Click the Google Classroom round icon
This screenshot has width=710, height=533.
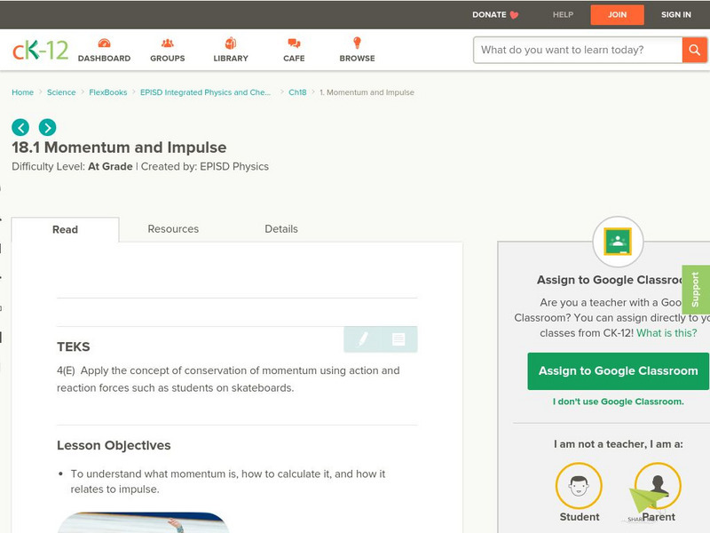[618, 242]
